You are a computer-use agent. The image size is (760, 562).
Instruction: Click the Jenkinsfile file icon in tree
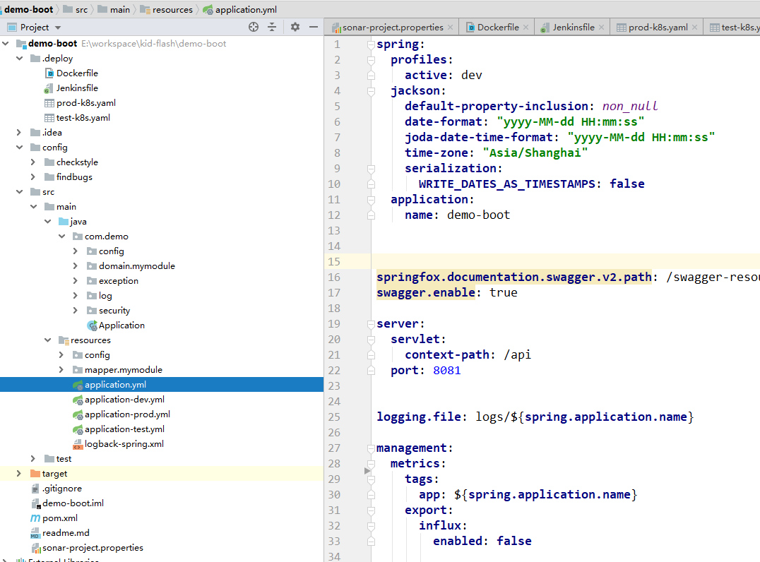49,88
